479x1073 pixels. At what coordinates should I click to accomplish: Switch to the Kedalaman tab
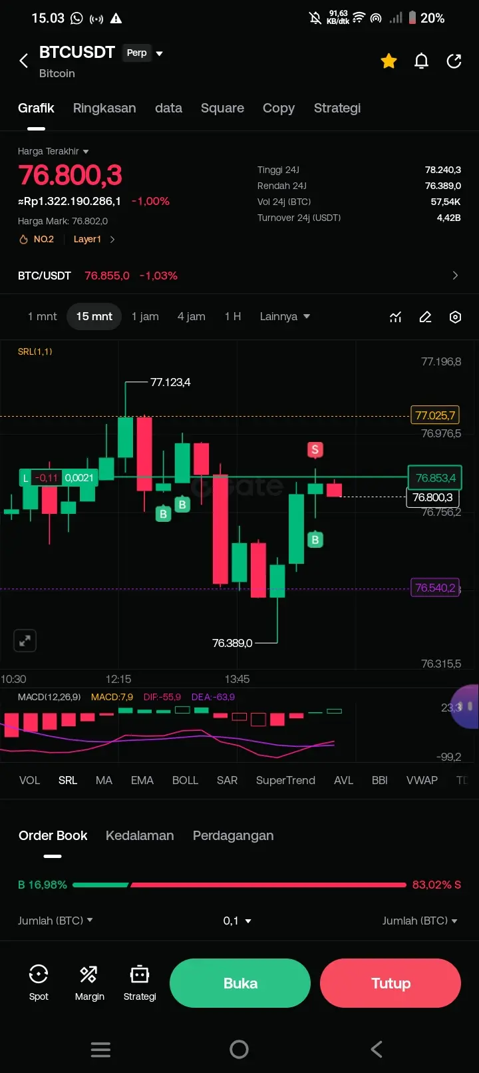coord(140,835)
